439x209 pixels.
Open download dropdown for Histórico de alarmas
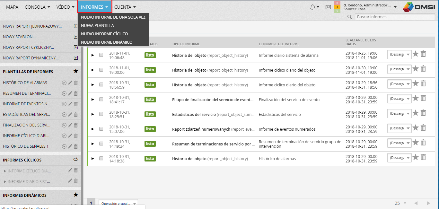pos(399,158)
